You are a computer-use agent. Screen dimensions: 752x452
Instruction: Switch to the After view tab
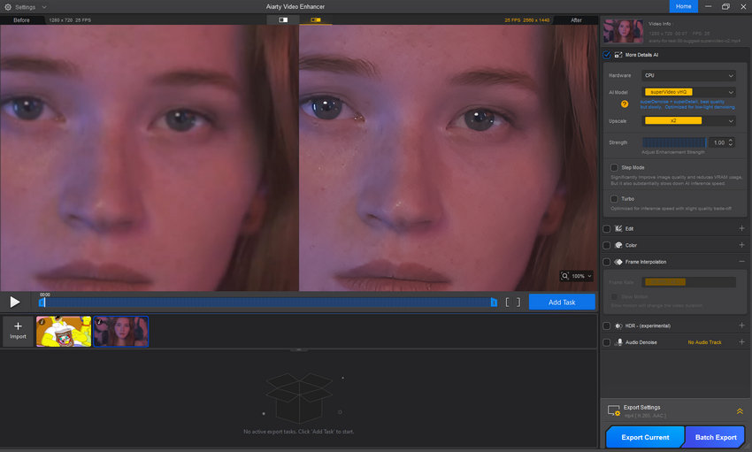576,20
